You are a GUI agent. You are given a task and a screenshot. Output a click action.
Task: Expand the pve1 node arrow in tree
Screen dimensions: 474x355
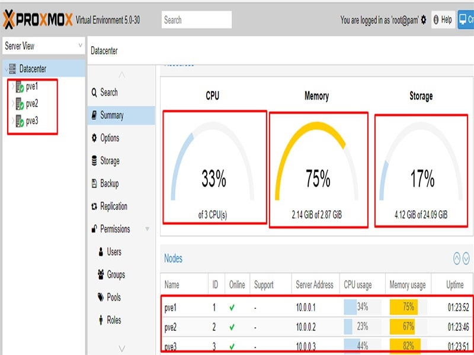tap(13, 87)
